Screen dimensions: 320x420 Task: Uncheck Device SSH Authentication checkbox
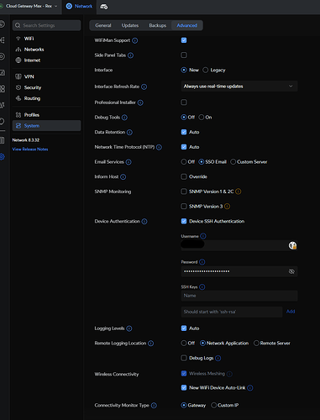(x=184, y=221)
